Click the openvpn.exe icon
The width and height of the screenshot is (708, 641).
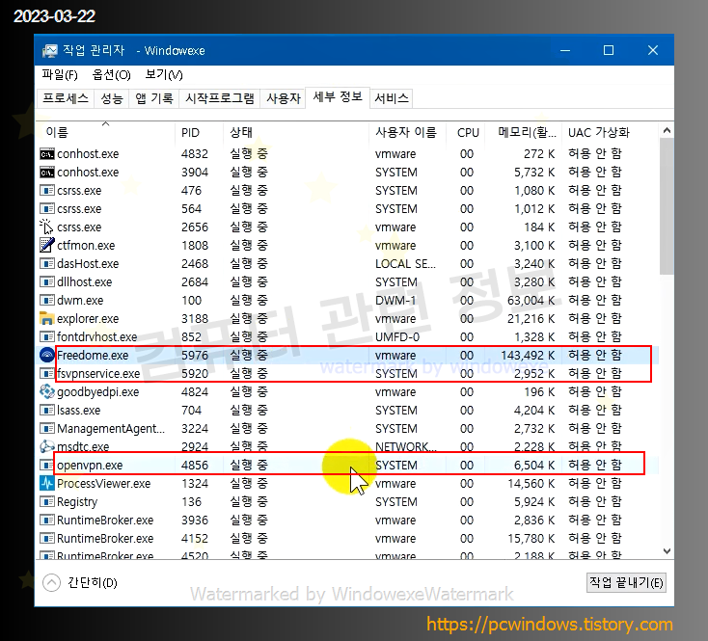point(47,465)
